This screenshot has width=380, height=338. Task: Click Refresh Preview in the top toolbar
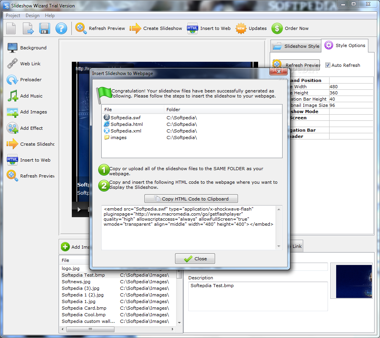[100, 28]
